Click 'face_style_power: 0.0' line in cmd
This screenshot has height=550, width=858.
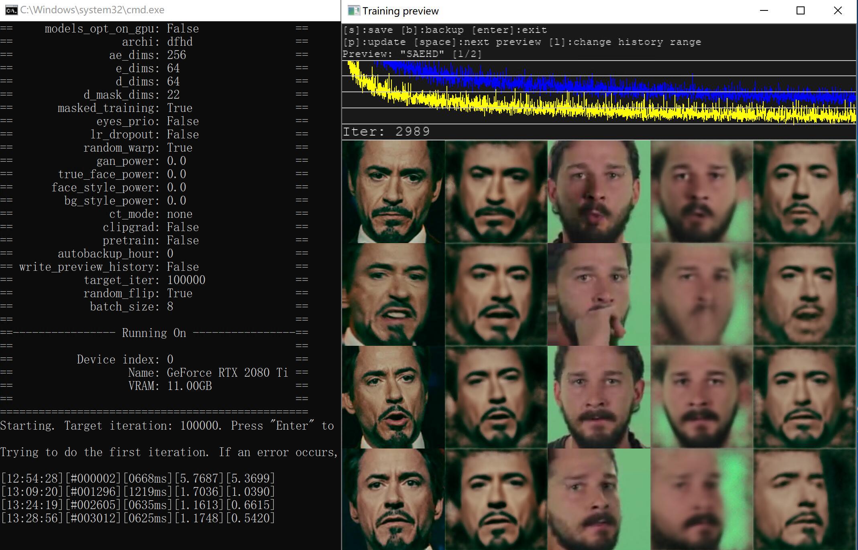pos(118,187)
